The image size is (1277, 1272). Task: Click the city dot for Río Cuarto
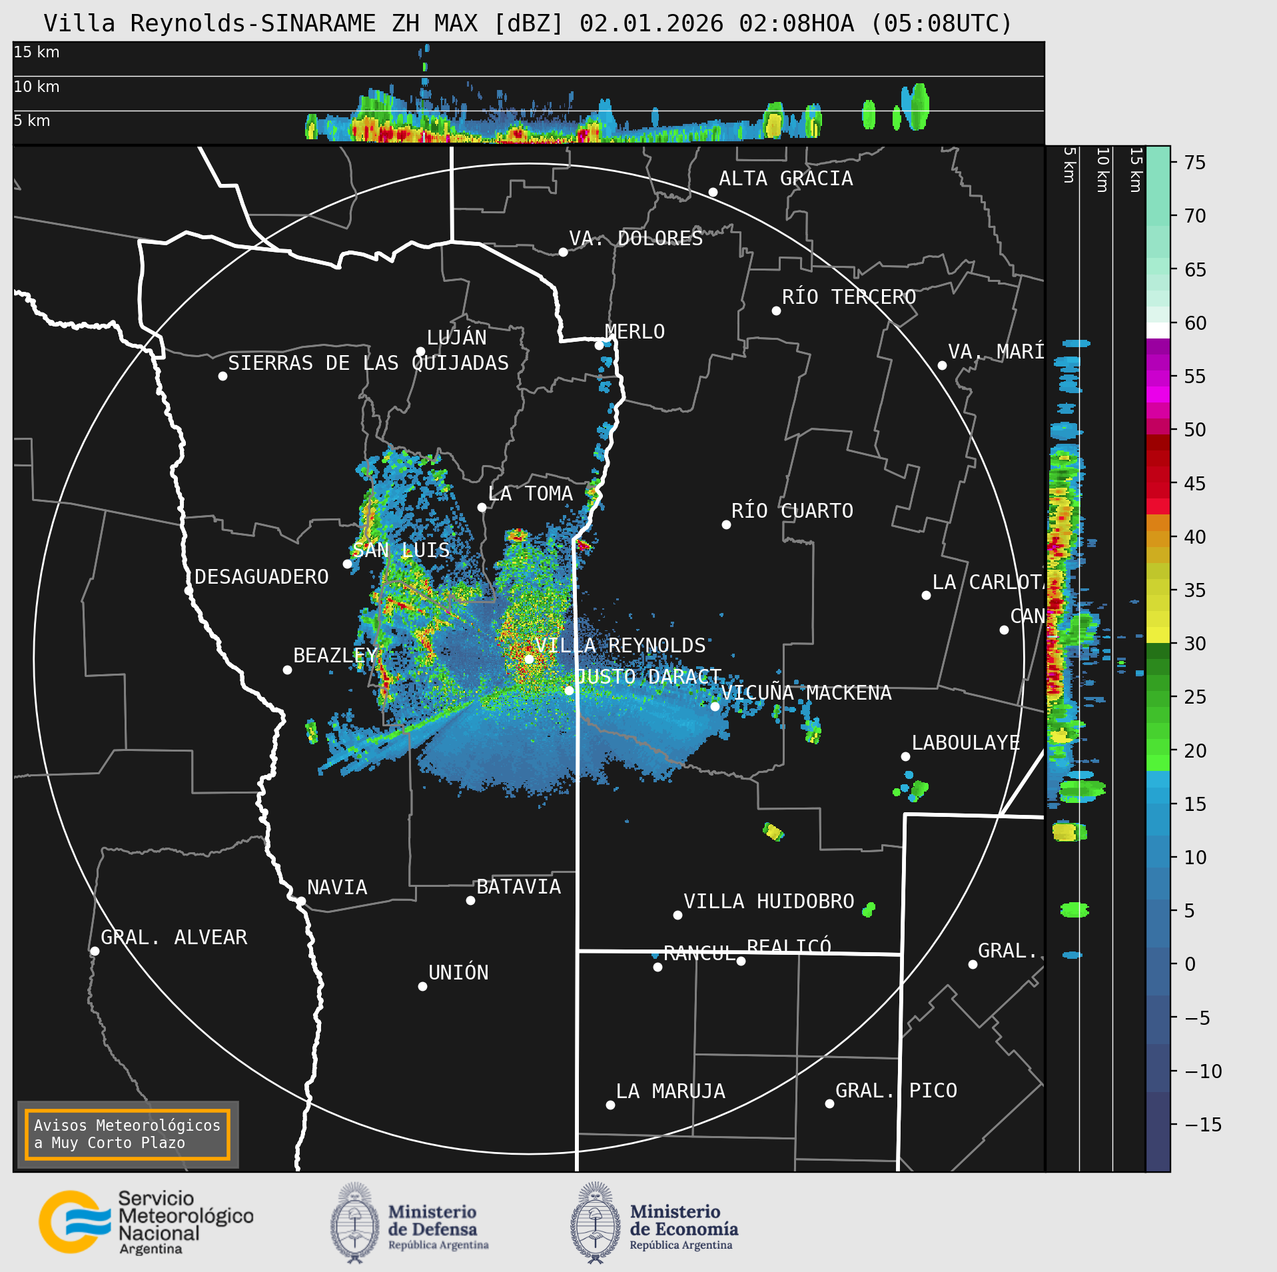click(x=726, y=525)
